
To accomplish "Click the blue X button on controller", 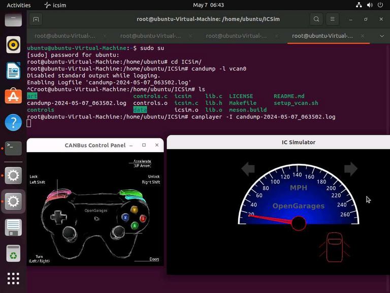I will (125, 217).
